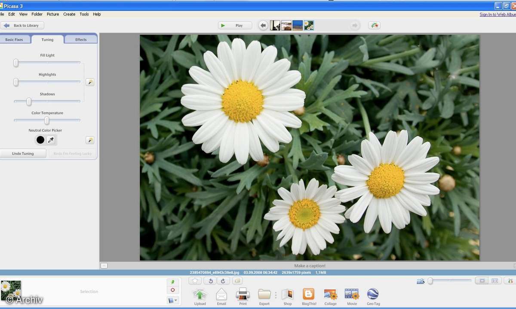Export photo to folder

(x=264, y=297)
